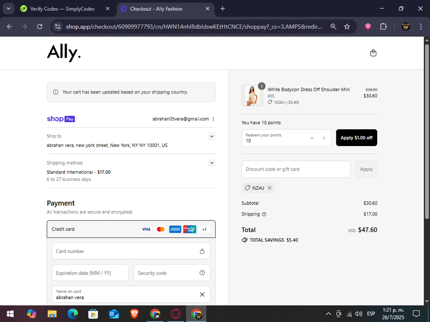This screenshot has width=430, height=322.
Task: Remove the NZ4U discount code
Action: tap(269, 188)
